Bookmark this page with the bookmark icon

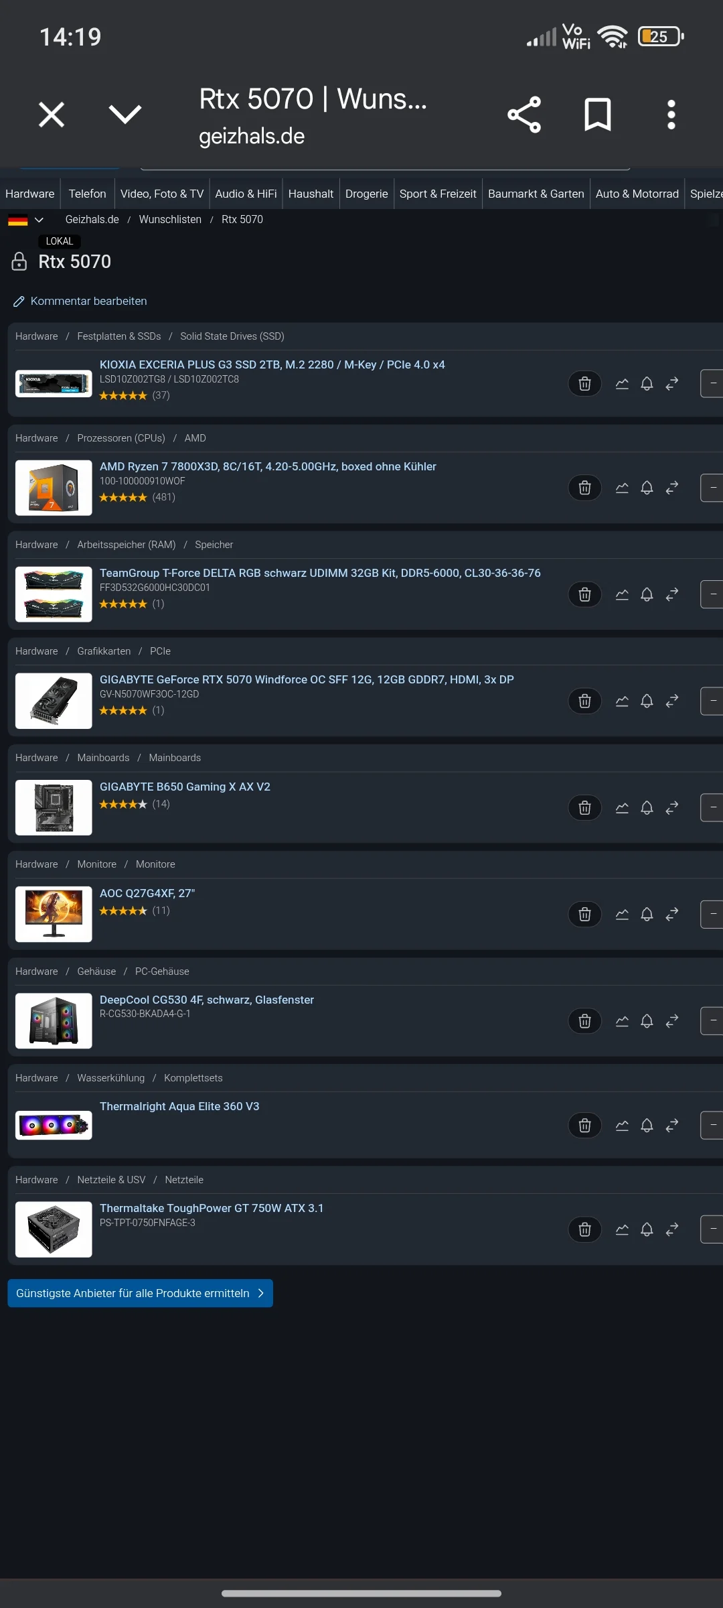[598, 115]
